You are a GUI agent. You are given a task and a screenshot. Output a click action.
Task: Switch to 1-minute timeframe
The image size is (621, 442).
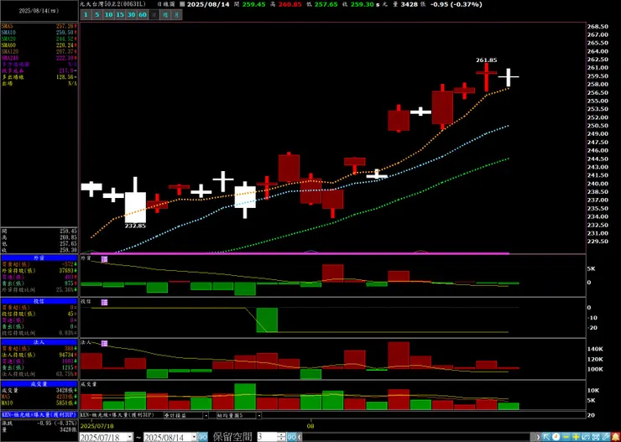tap(86, 15)
